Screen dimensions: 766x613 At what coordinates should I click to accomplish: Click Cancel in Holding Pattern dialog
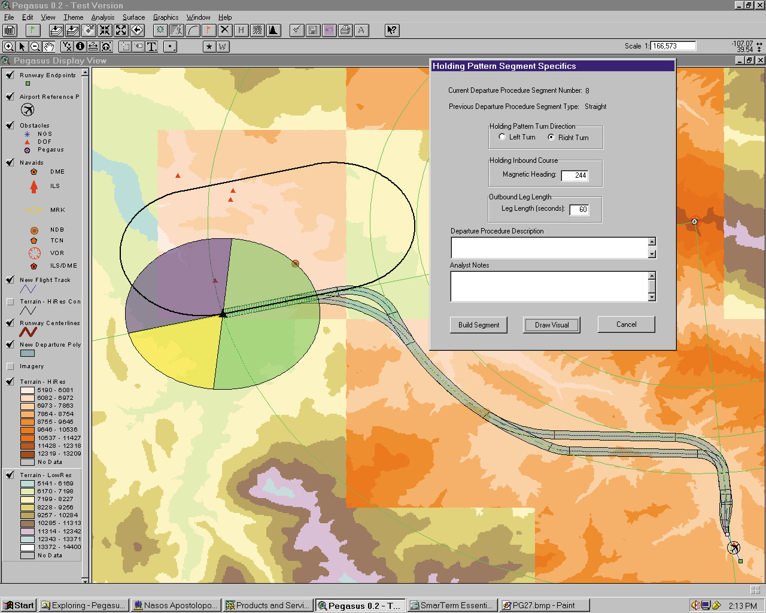tap(627, 324)
